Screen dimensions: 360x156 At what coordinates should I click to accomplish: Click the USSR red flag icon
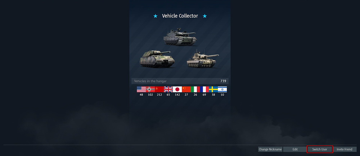tap(159, 89)
